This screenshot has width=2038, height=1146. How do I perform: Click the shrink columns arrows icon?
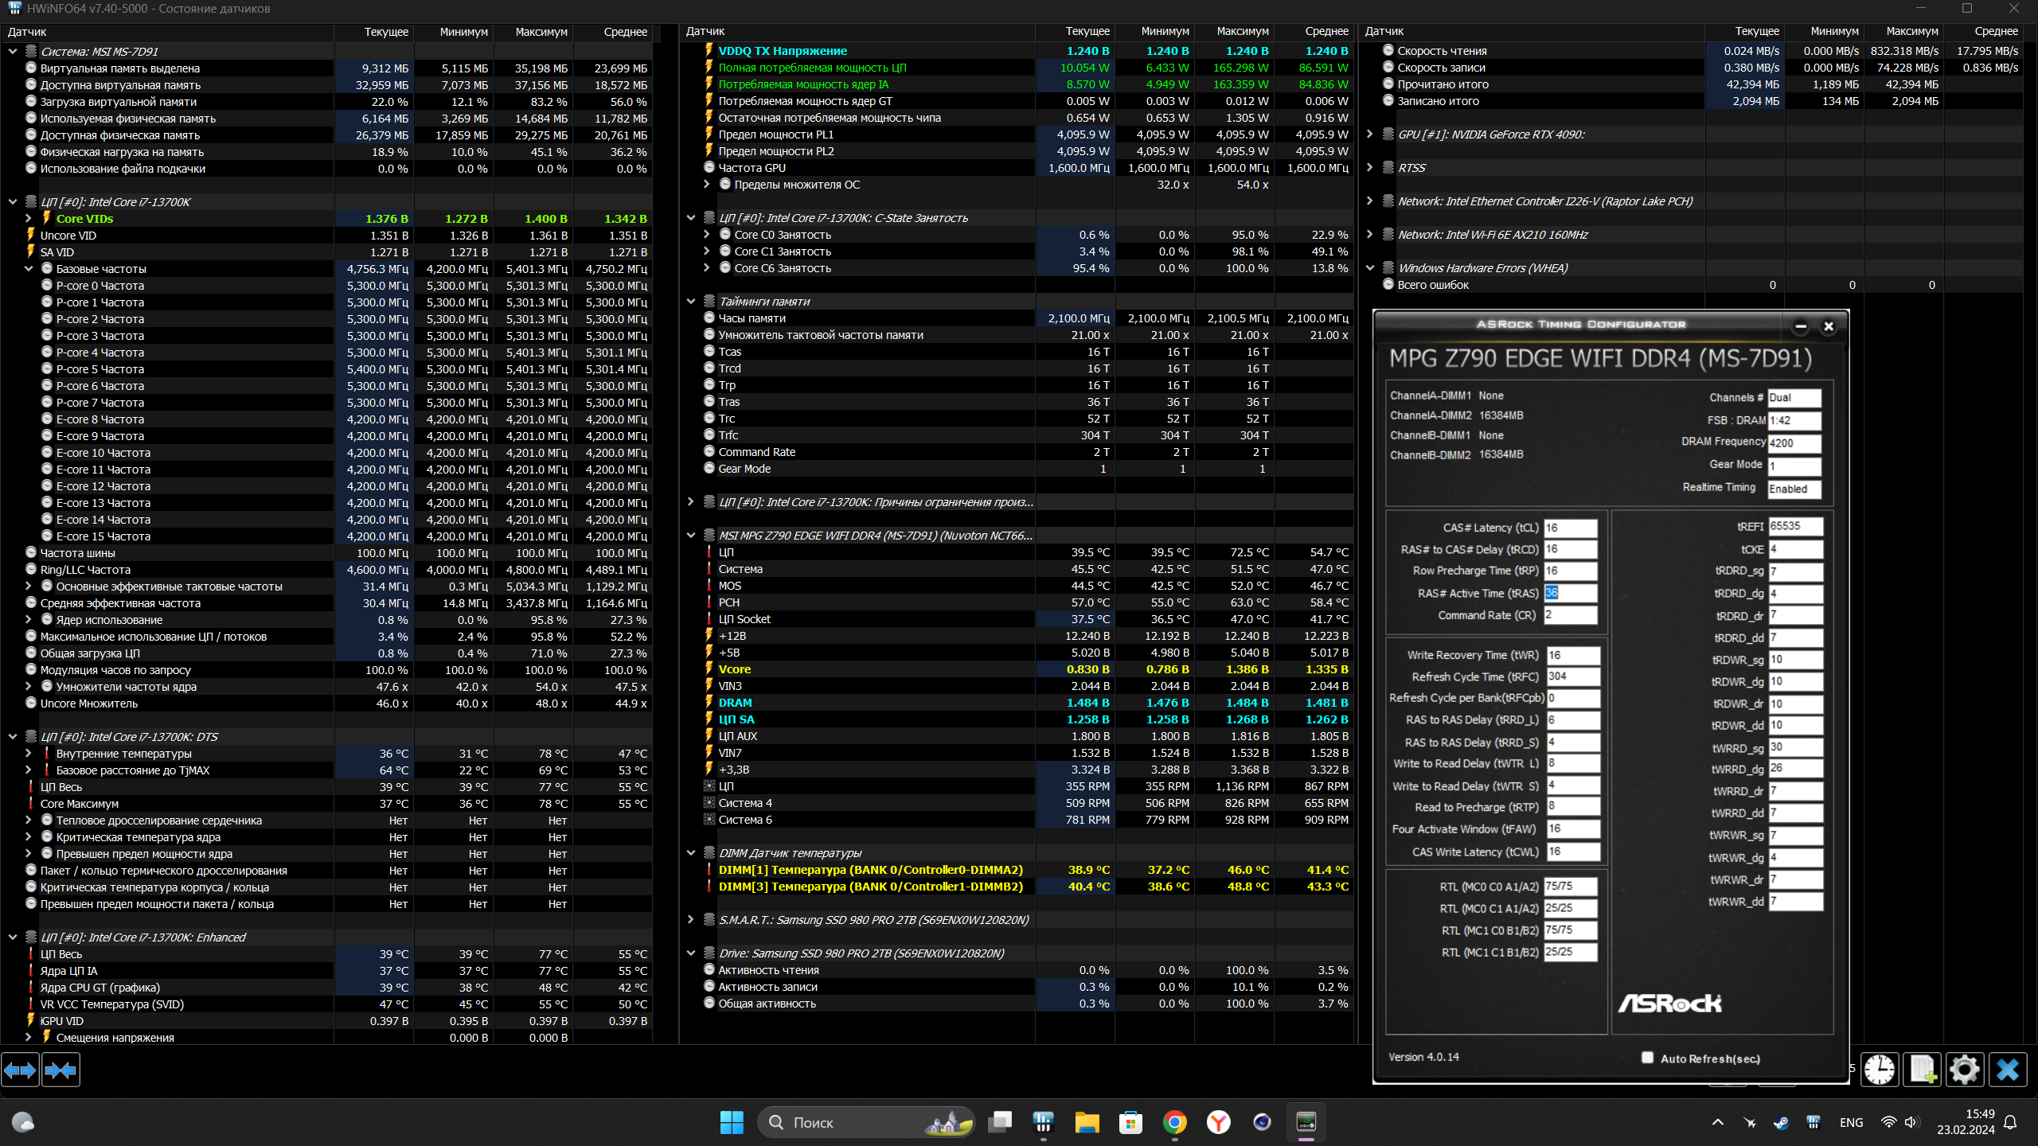[x=61, y=1070]
